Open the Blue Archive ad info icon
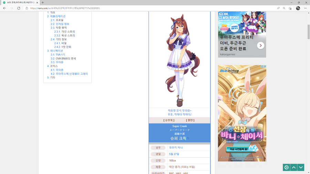The height and width of the screenshot is (174, 310). tap(262, 66)
